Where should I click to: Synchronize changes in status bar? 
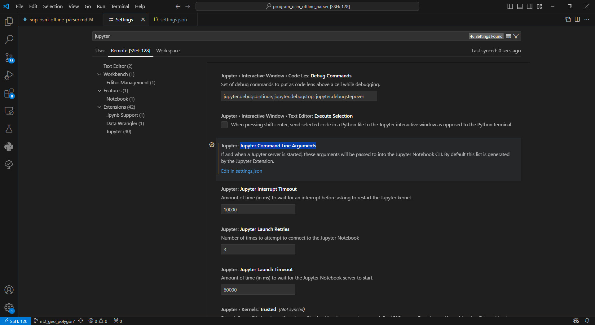(x=81, y=321)
